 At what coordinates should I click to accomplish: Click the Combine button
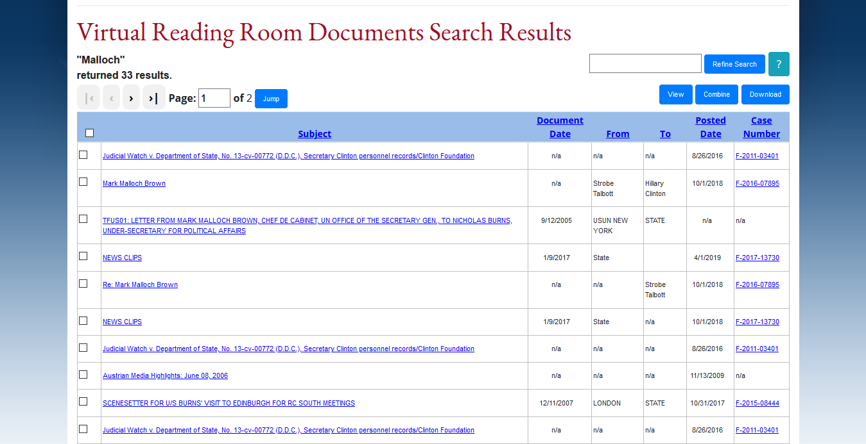click(716, 94)
